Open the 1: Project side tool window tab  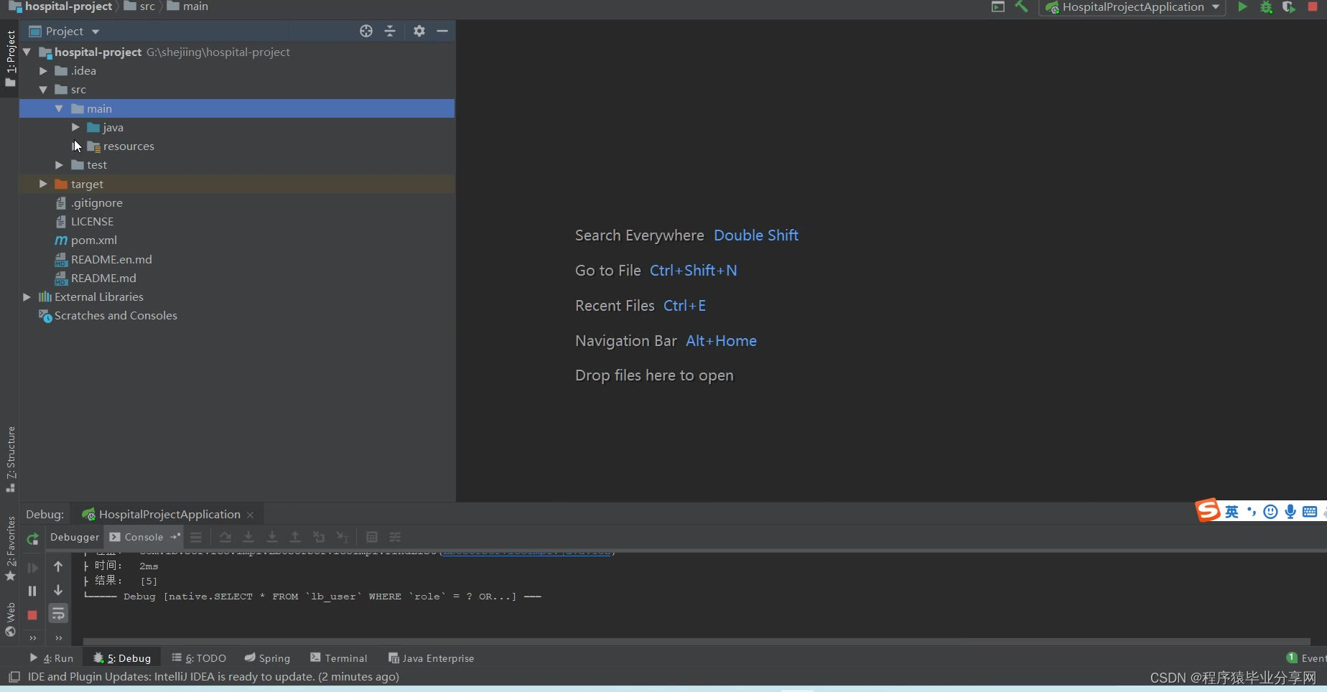(10, 58)
